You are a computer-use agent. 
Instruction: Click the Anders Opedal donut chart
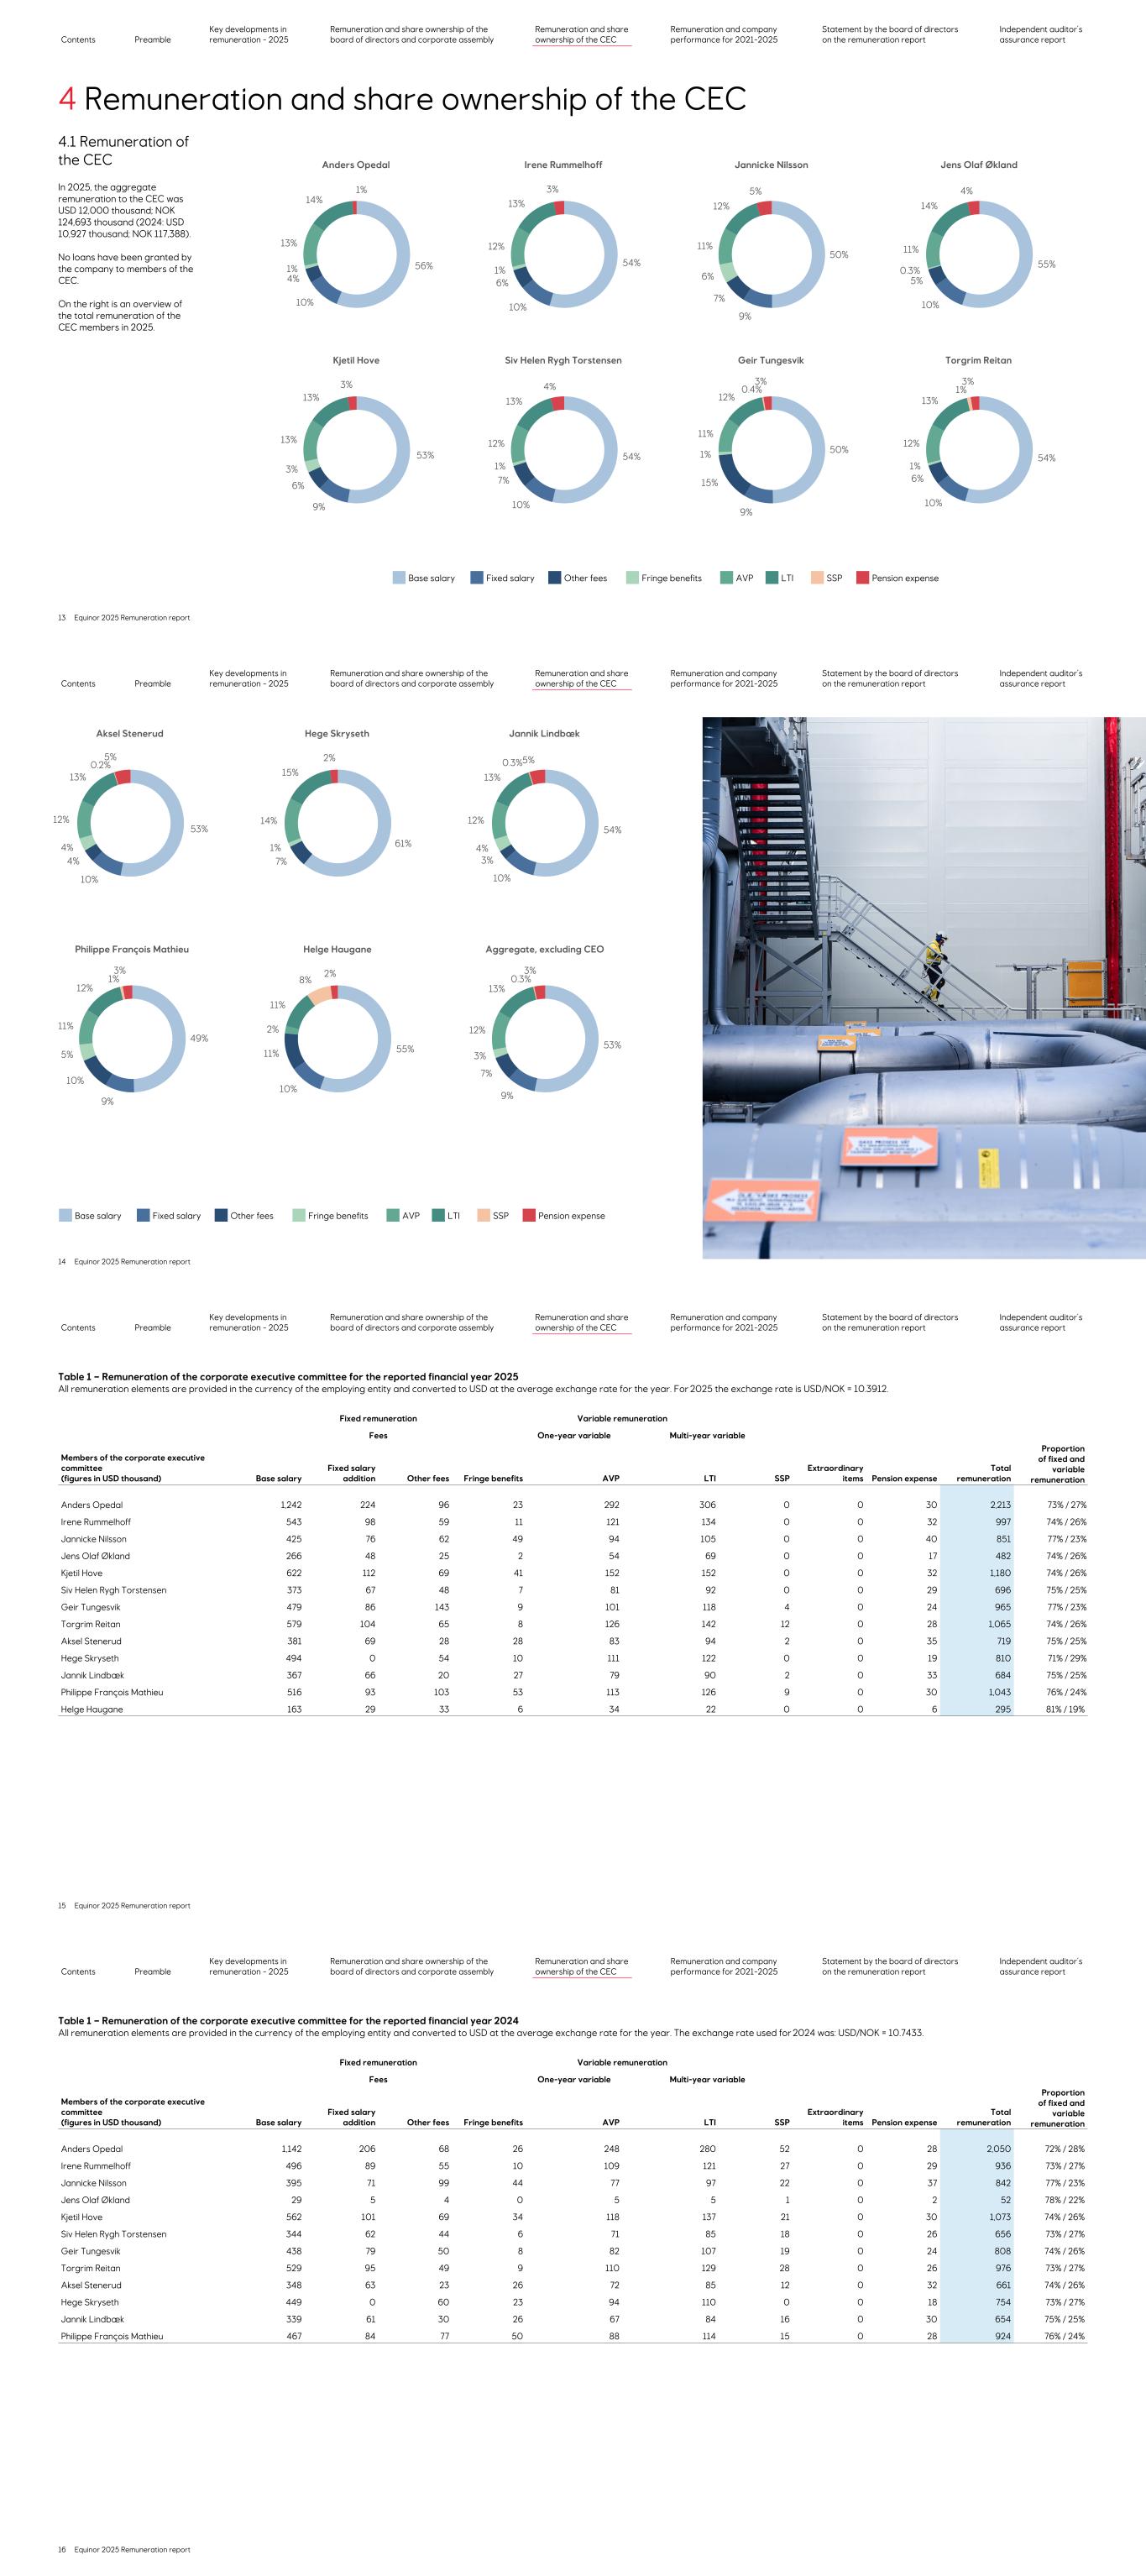pos(356,254)
